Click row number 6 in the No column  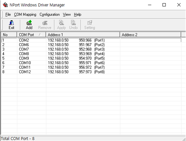(x=3, y=63)
